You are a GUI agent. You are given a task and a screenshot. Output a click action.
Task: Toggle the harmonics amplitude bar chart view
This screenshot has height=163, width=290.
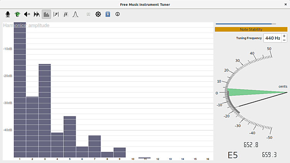46,15
